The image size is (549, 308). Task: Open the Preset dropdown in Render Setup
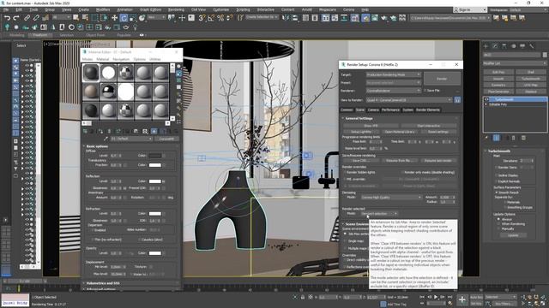(393, 83)
